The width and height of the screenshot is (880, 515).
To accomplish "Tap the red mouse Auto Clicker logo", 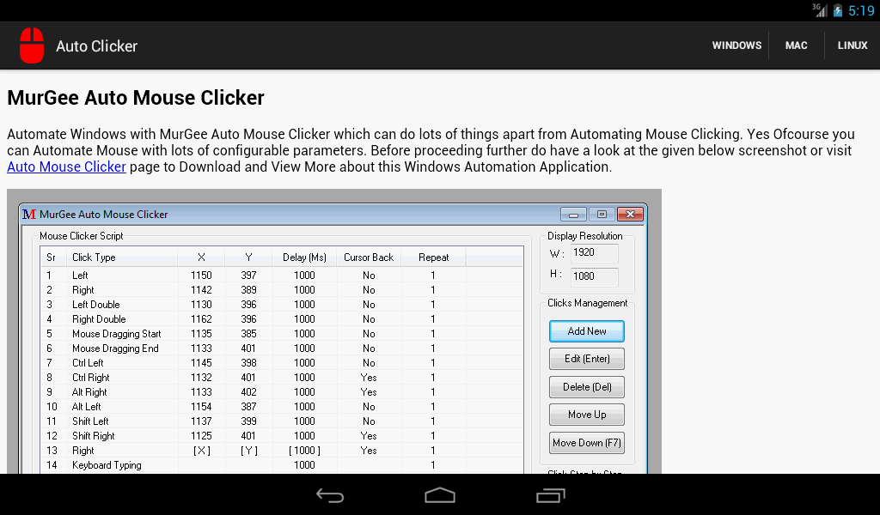I will click(x=32, y=45).
